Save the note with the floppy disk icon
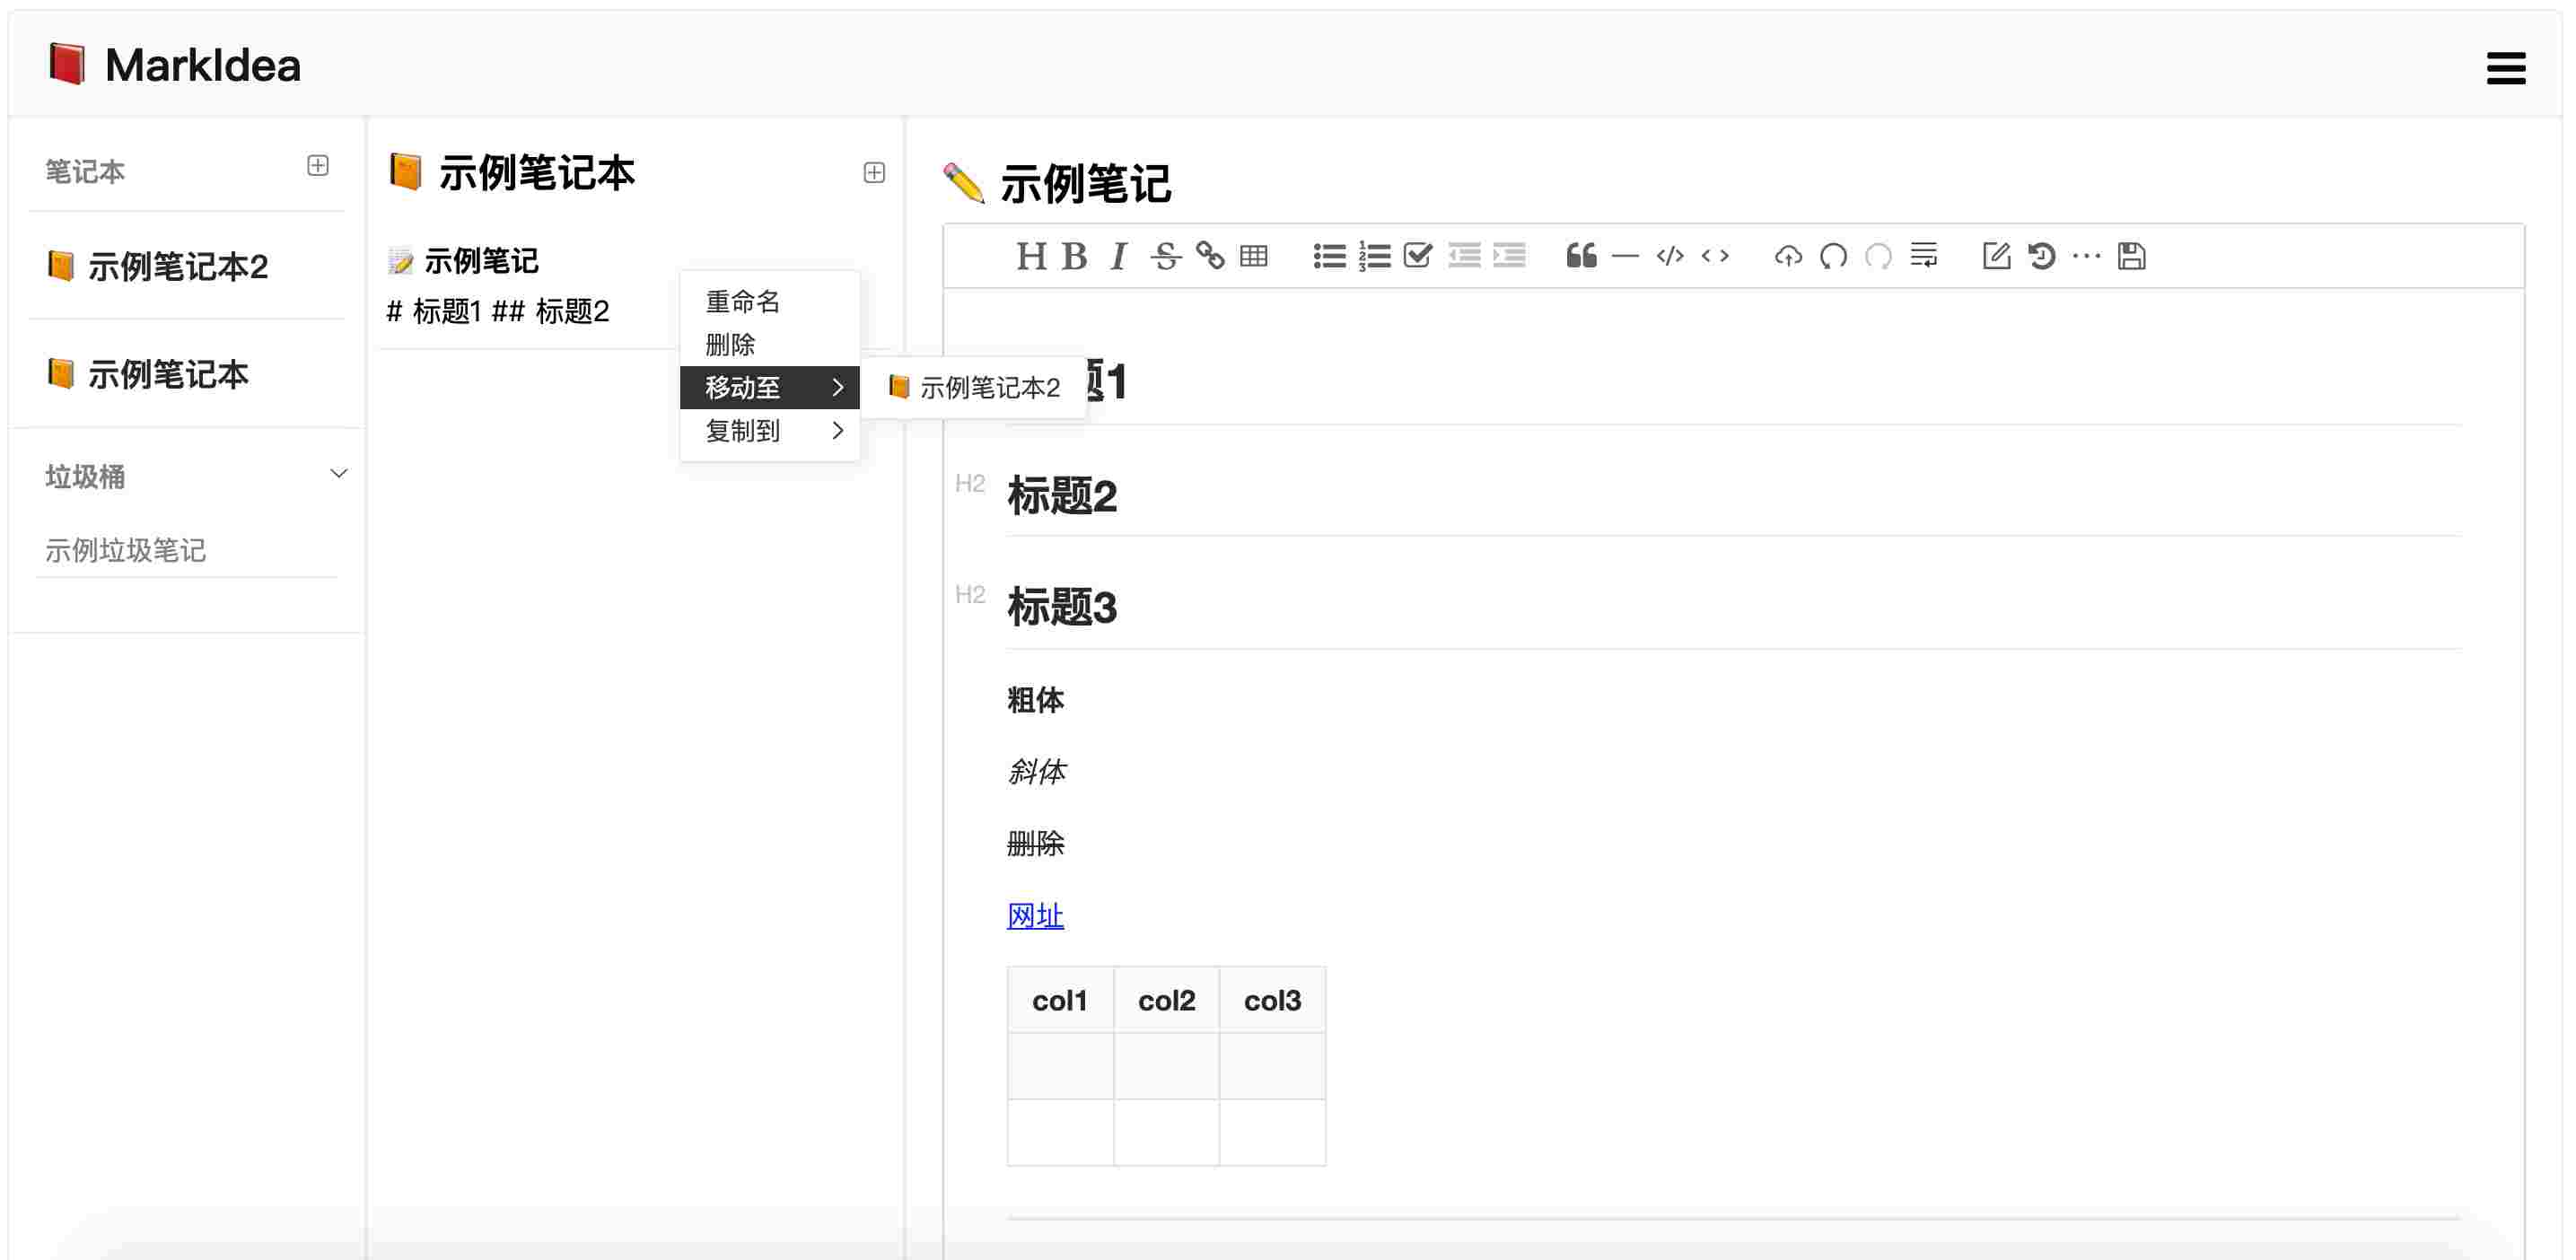The image size is (2576, 1260). 2131,257
